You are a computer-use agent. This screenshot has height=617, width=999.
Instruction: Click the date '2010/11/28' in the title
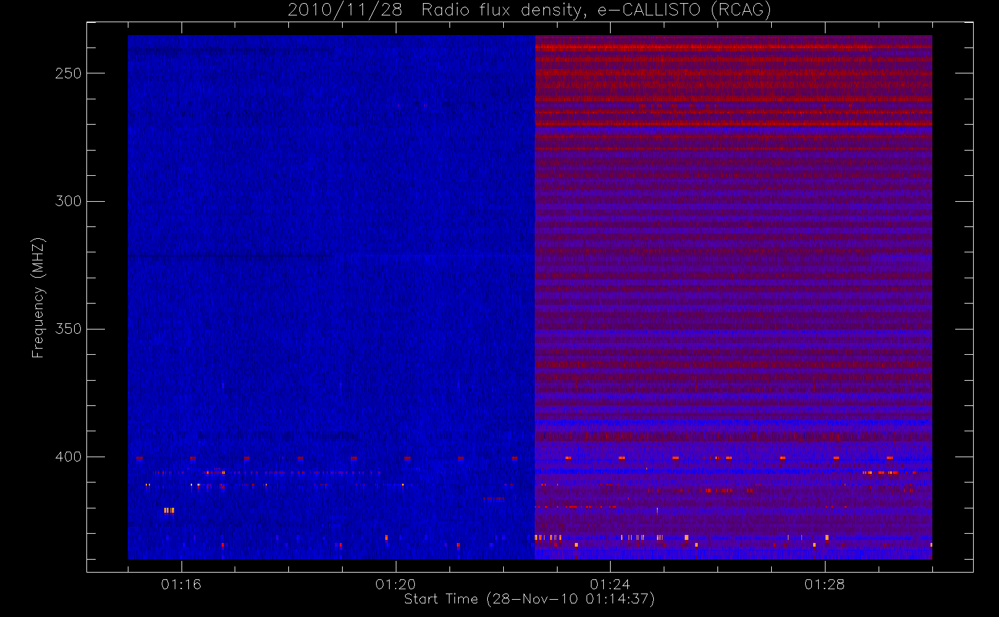[x=345, y=10]
